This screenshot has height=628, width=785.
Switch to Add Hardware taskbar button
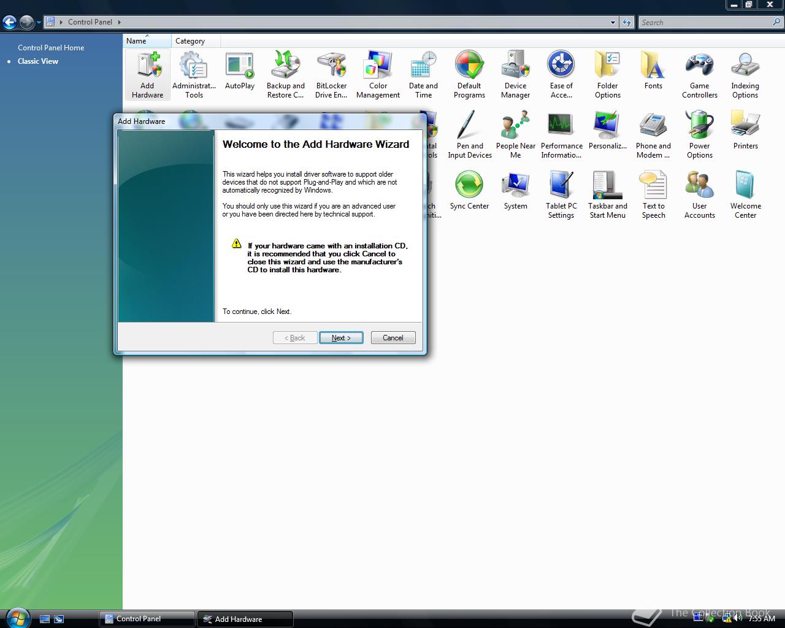coord(245,619)
